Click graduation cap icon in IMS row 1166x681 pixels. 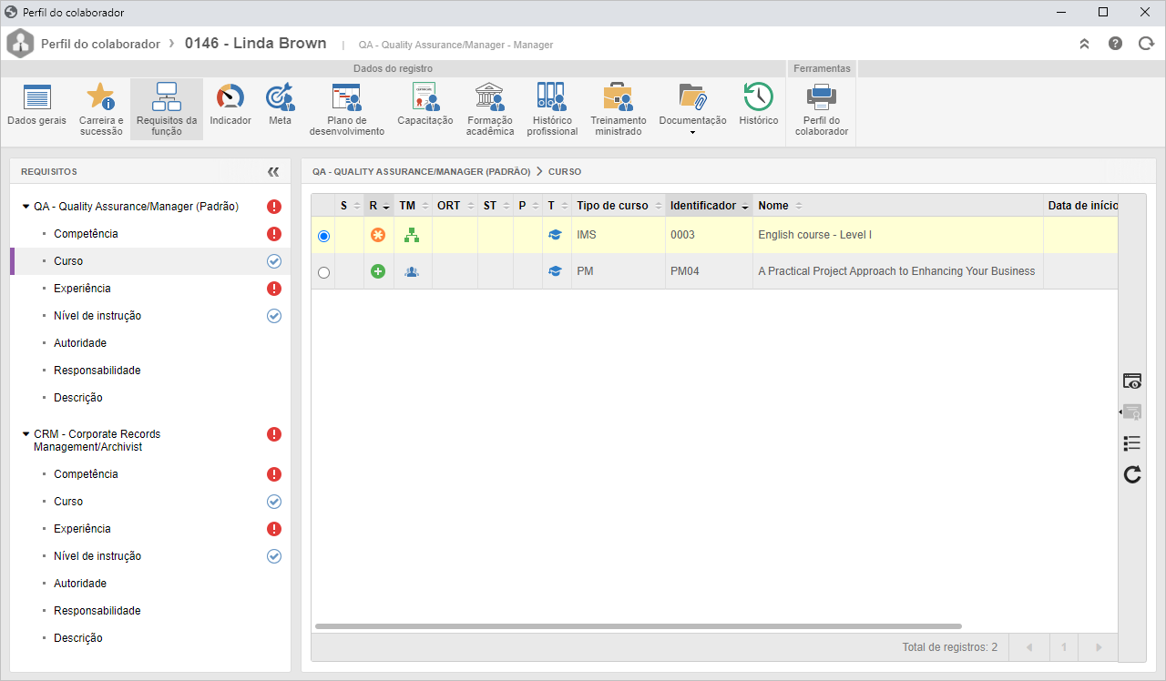click(x=555, y=235)
